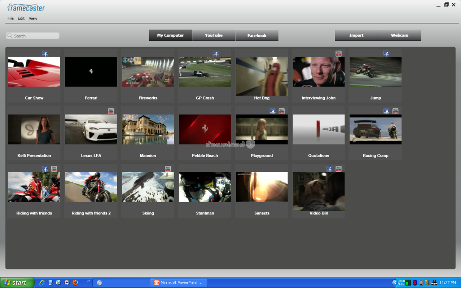Open the View menu
The height and width of the screenshot is (288, 461).
coord(33,18)
